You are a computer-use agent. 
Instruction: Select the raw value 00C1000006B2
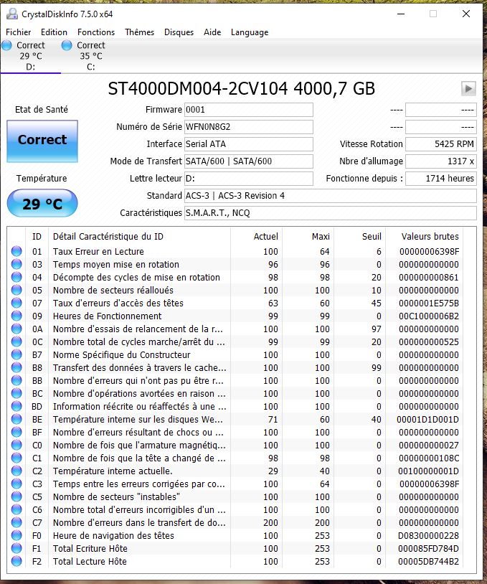tap(428, 316)
